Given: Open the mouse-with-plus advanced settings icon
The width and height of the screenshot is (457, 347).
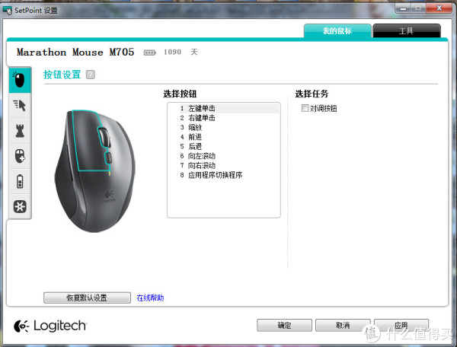Looking at the screenshot, I should (19, 156).
